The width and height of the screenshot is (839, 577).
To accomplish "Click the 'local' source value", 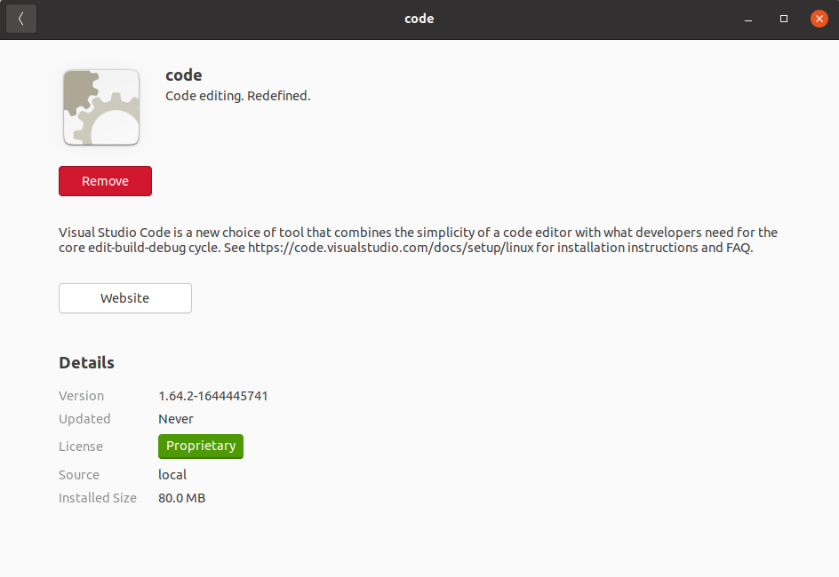I will 172,475.
